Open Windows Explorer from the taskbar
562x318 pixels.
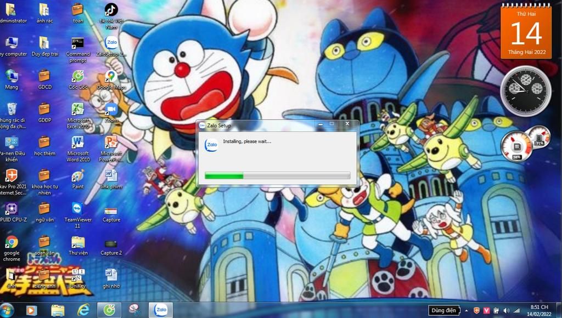pyautogui.click(x=57, y=310)
